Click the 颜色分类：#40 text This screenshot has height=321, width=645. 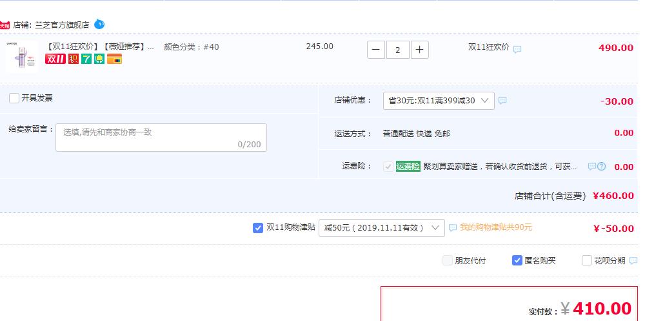pos(192,47)
